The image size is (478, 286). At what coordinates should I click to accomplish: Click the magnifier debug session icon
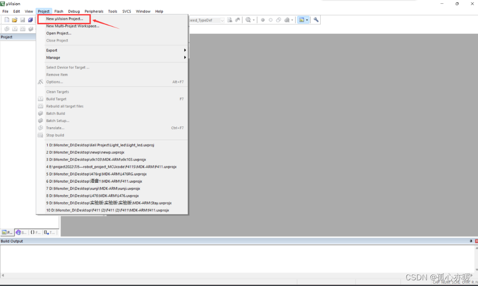[x=248, y=20]
